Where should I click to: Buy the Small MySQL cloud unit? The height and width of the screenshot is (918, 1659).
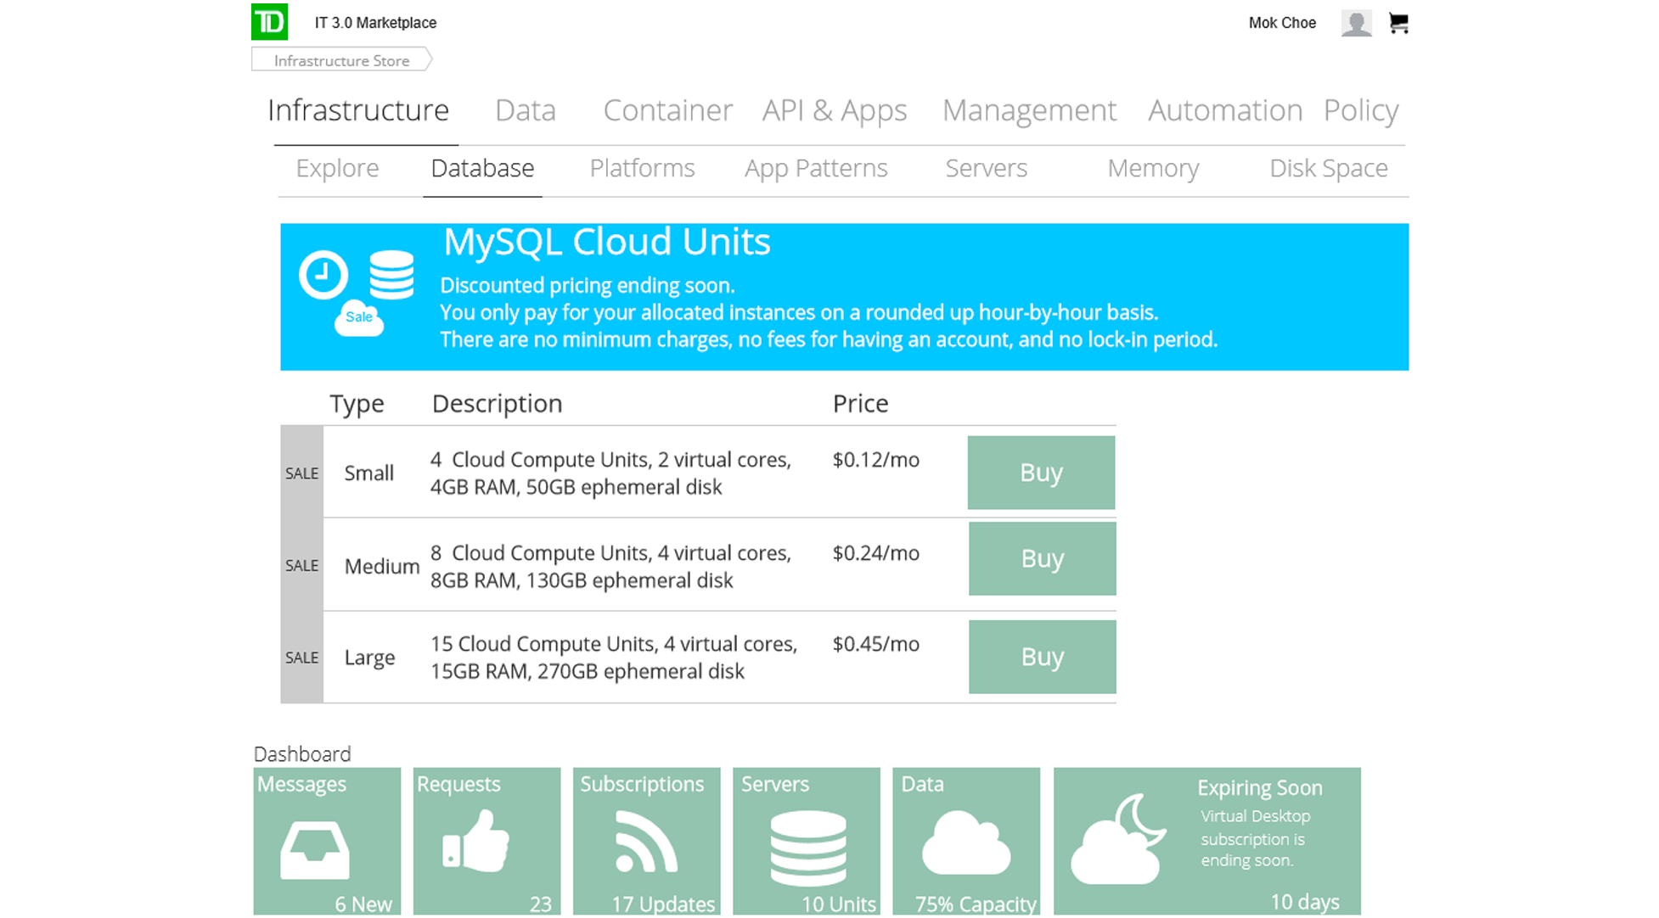1041,473
